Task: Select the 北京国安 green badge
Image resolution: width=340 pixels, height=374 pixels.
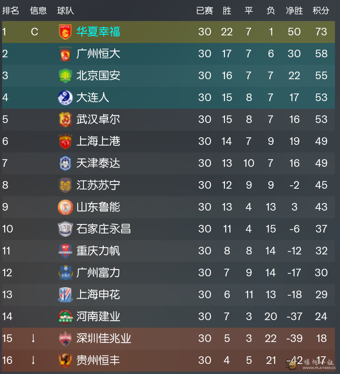Action: coord(65,76)
